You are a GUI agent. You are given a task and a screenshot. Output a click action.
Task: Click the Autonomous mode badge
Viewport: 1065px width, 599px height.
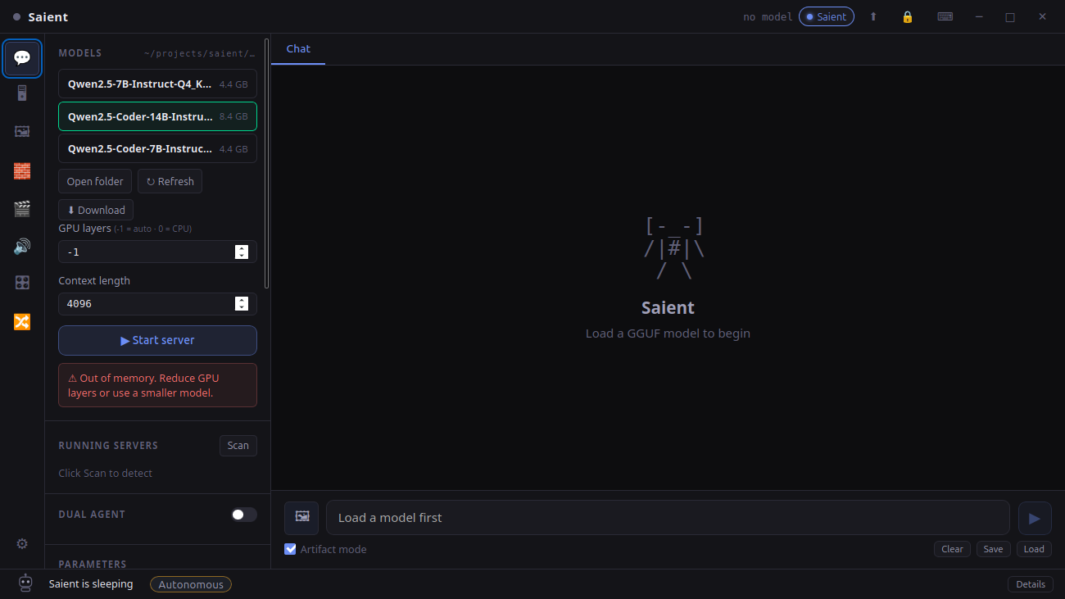[191, 584]
